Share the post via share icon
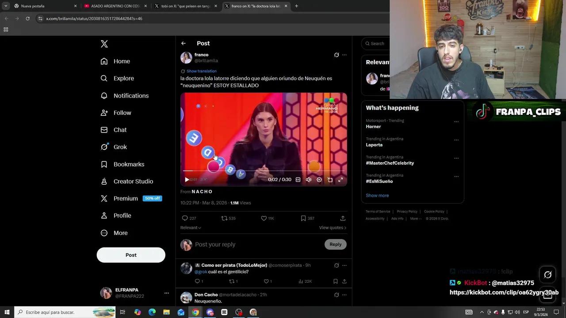The width and height of the screenshot is (566, 318). coord(343,218)
